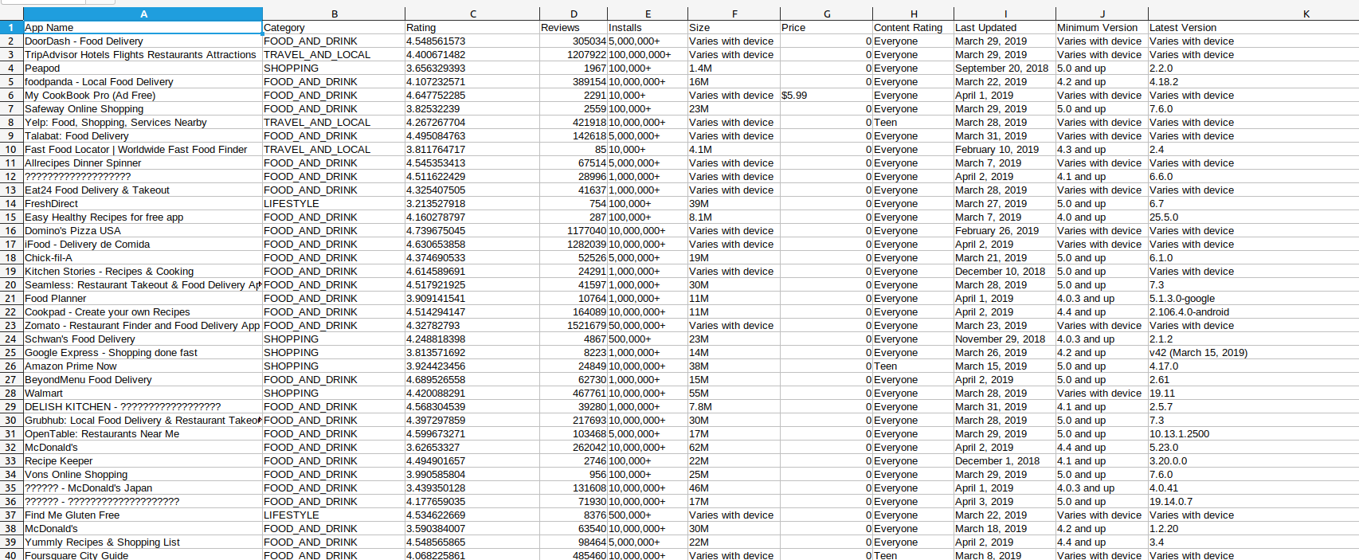Click the "Last Updated" header cell
Screen dimensions: 1359x560
click(1004, 27)
